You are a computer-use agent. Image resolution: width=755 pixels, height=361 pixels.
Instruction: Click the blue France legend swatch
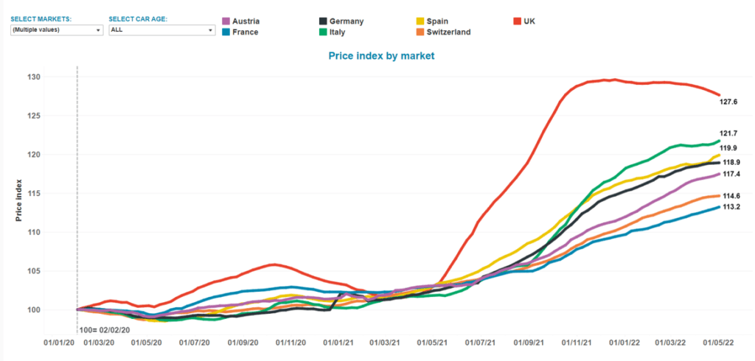coord(227,32)
